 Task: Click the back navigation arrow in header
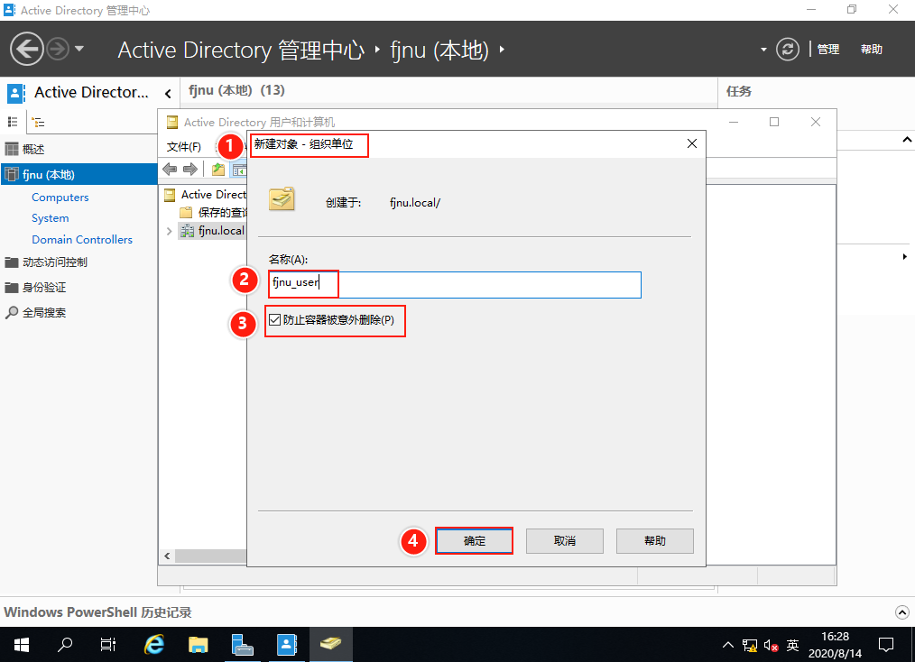click(x=27, y=49)
